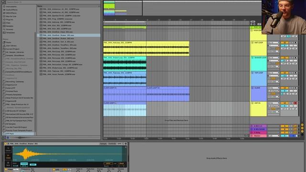Fold the SHAKER LOOP track
The height and width of the screenshot is (172, 306).
point(252,58)
